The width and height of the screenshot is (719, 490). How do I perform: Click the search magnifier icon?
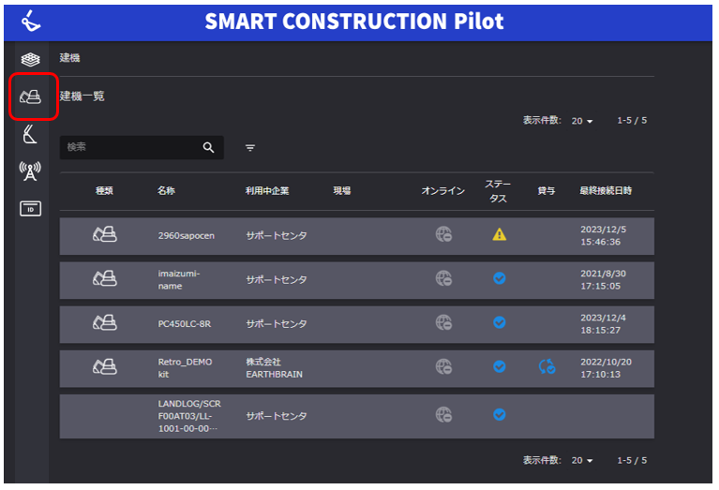(209, 148)
